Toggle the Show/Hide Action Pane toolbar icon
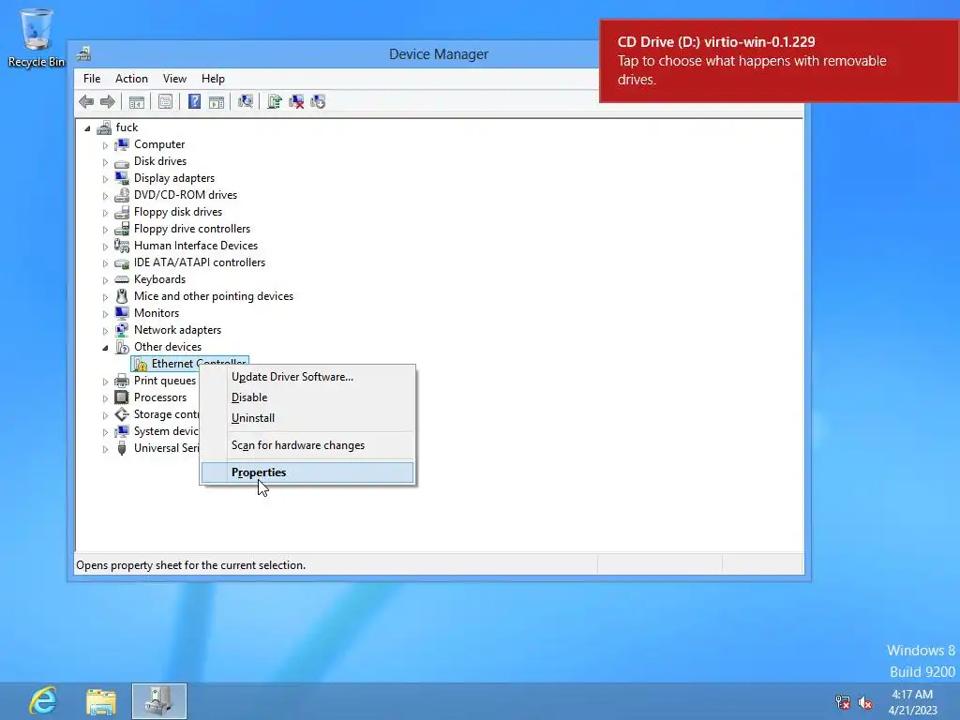This screenshot has height=720, width=960. [x=217, y=101]
